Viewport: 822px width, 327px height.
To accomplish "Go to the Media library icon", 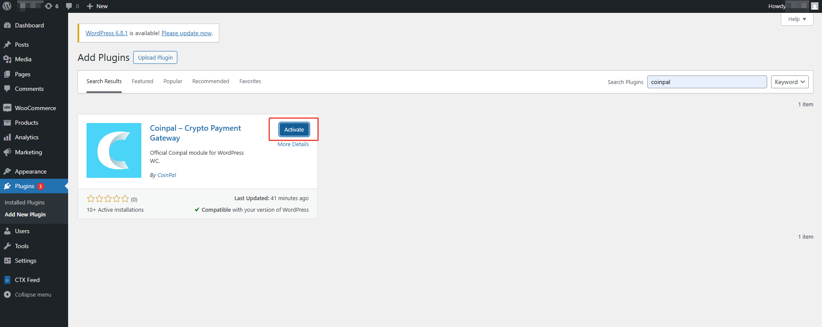I will coord(7,59).
